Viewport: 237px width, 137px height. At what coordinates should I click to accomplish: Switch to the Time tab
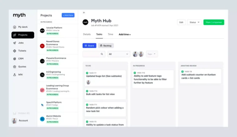pyautogui.click(x=110, y=34)
